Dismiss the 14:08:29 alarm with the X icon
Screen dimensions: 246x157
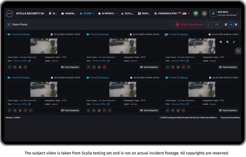[15, 110]
